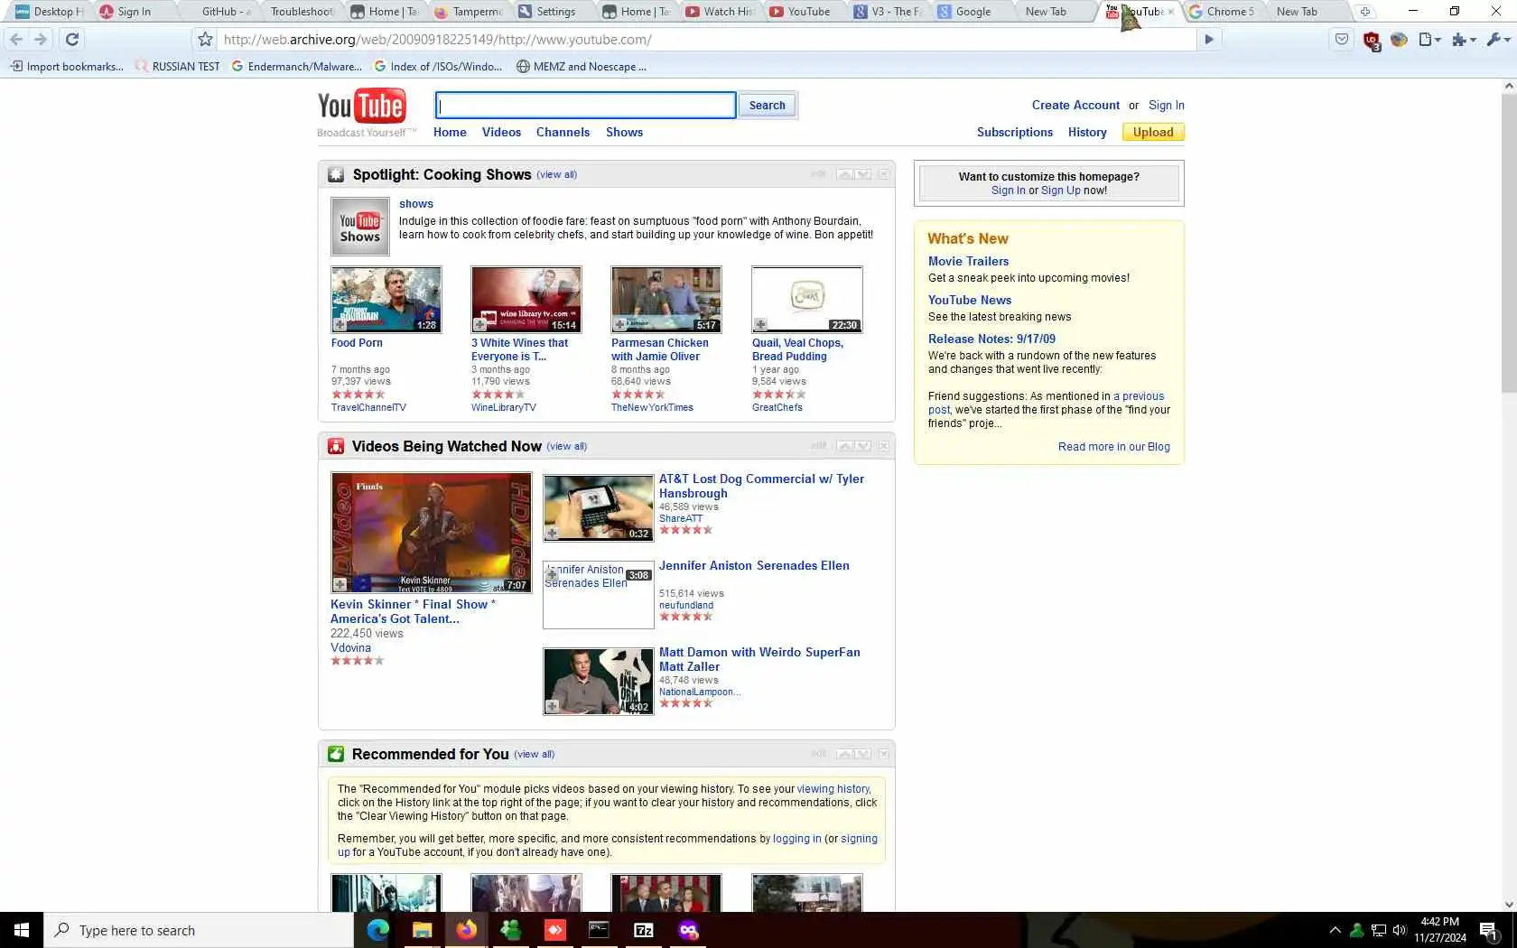1517x948 pixels.
Task: Open the Shows navigation link
Action: click(624, 132)
